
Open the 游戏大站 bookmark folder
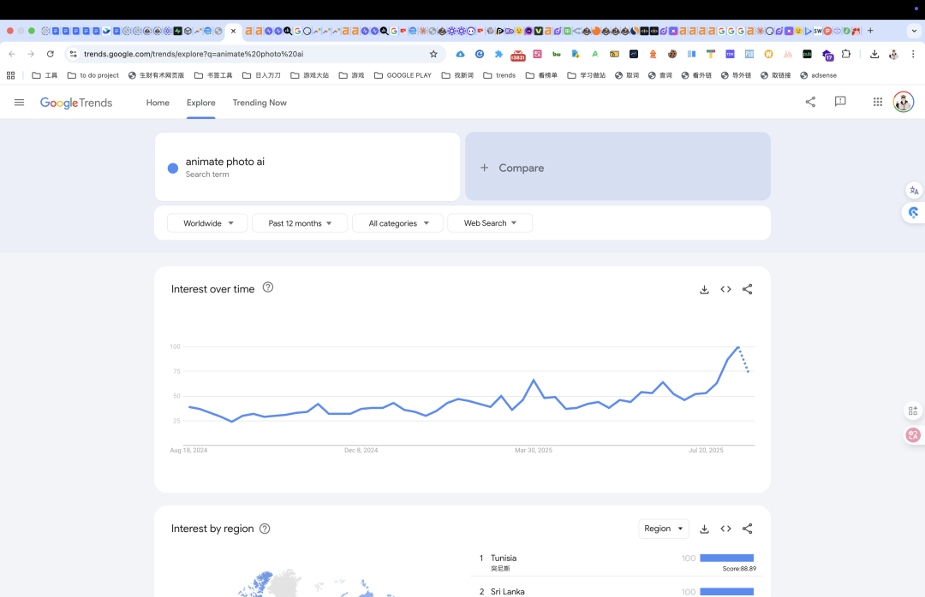coord(310,75)
